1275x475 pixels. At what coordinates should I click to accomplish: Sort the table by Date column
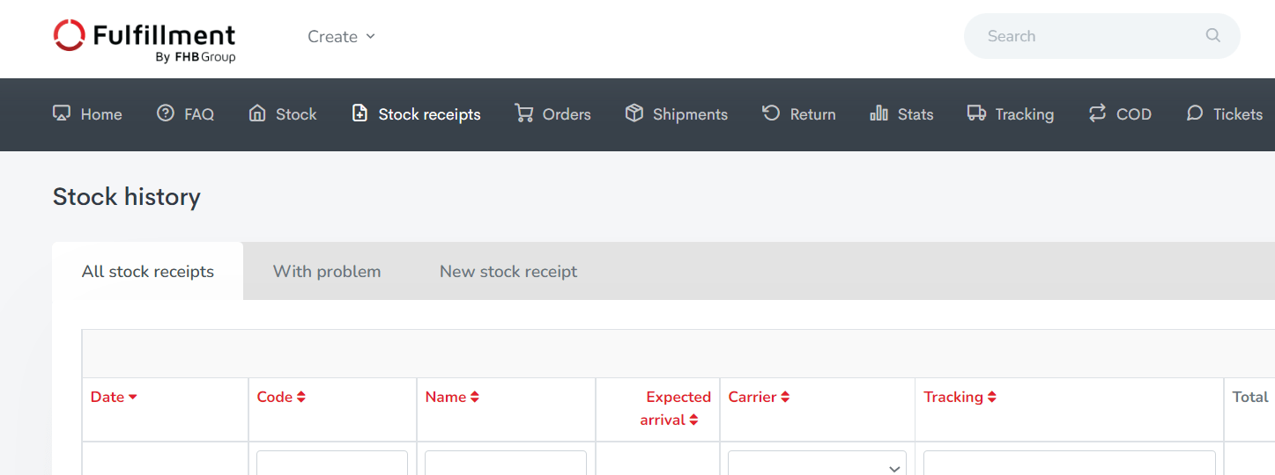[x=114, y=397]
